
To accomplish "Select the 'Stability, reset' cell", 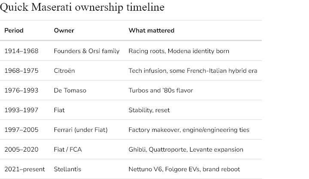I will [149, 110].
